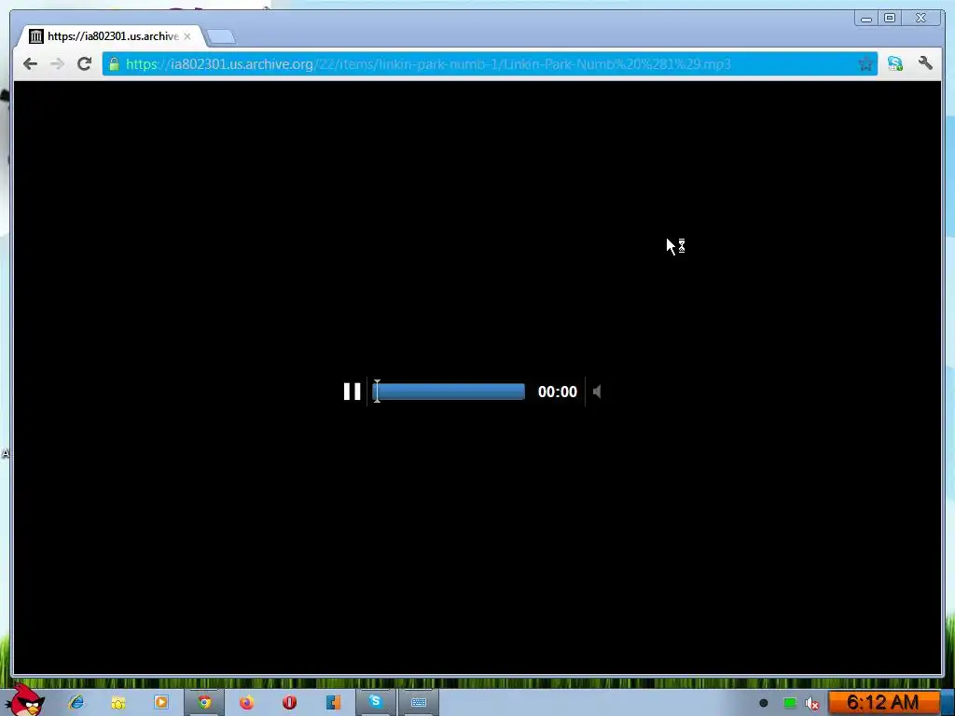
Task: Open the orange-blue app taskbar icon
Action: point(333,703)
